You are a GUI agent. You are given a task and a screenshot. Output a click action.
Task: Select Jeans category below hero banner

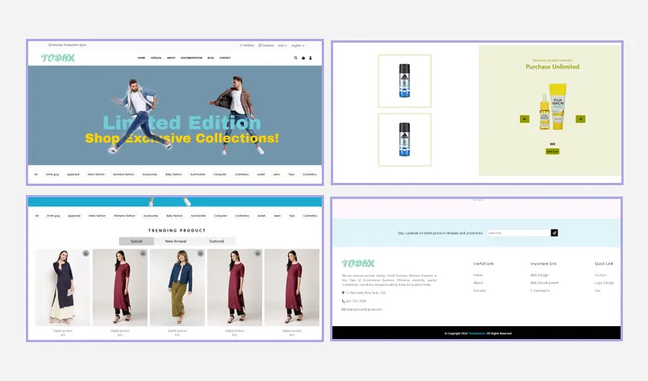(x=277, y=174)
